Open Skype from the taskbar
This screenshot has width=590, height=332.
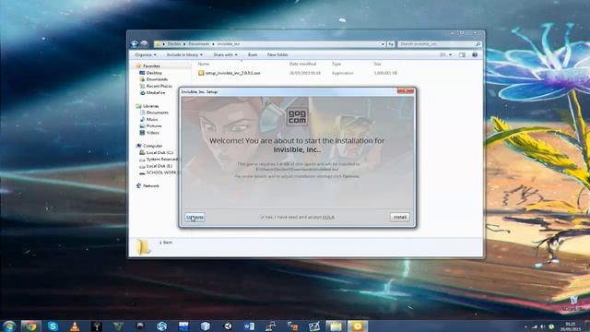click(53, 326)
